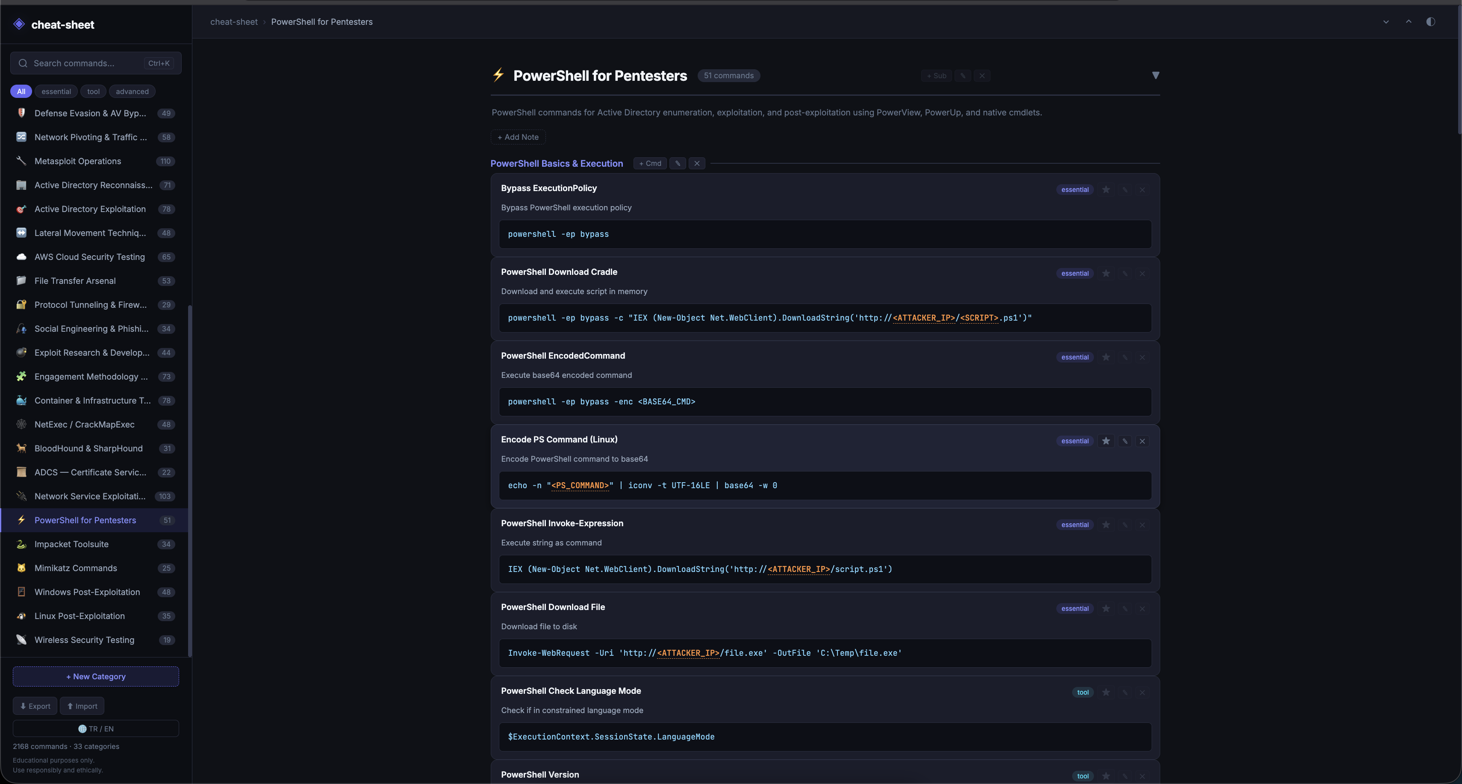Star the Encode PS Command (Linux) entry

pos(1105,441)
